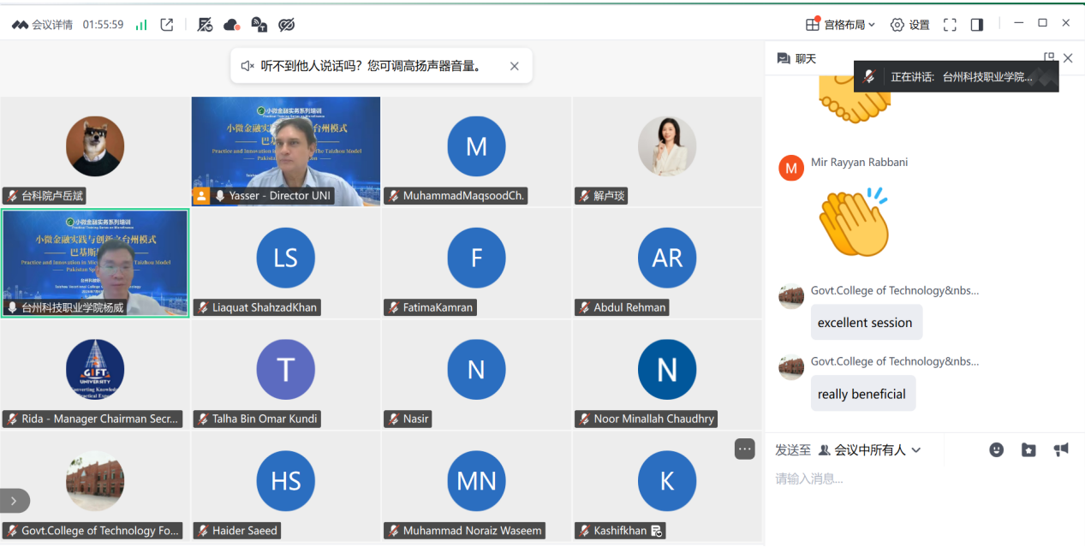Dismiss the speaker volume tip with its X
The width and height of the screenshot is (1085, 547).
click(x=515, y=66)
